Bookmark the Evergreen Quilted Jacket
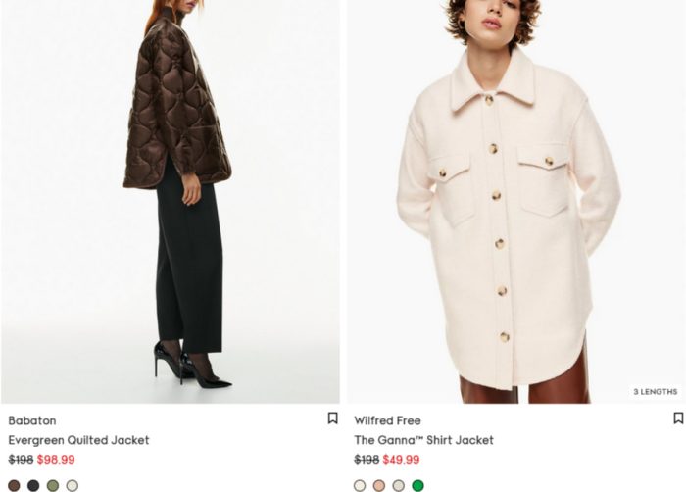Image resolution: width=686 pixels, height=492 pixels. coord(332,418)
